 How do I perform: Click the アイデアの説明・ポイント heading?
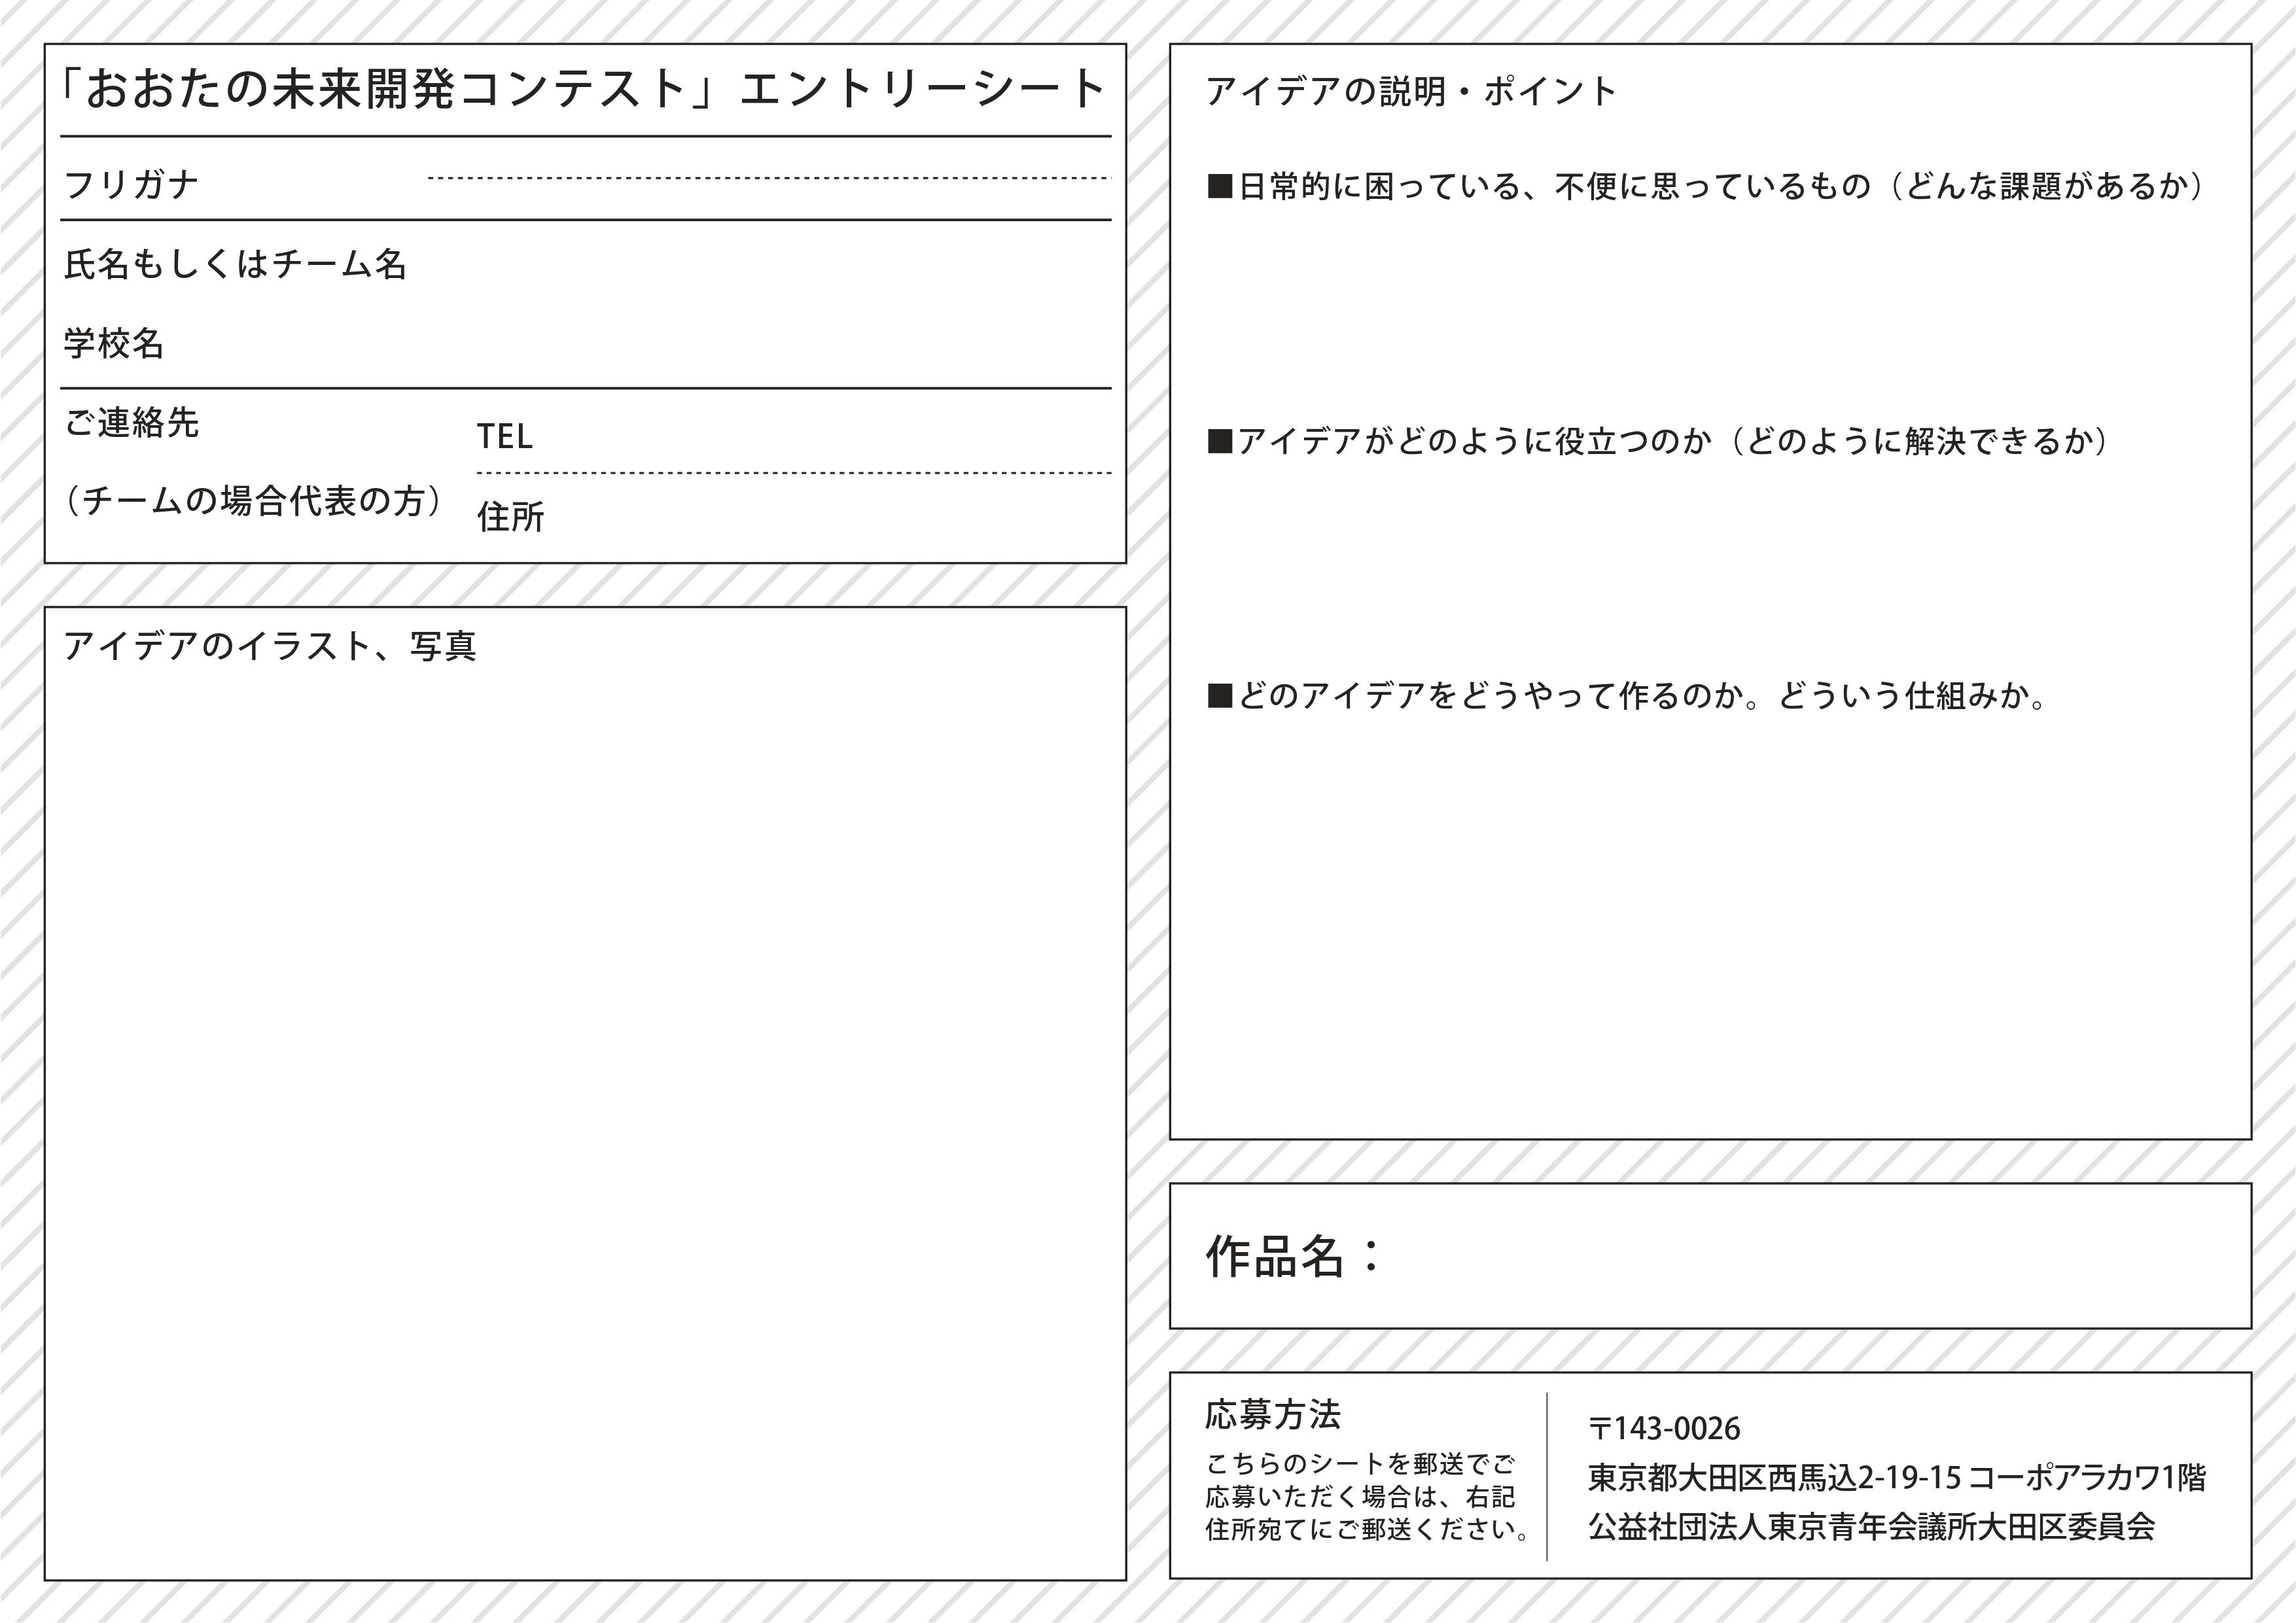(x=1410, y=92)
